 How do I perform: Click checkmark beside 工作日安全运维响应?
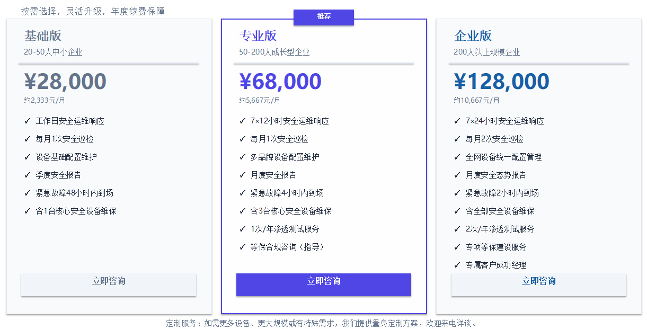coord(28,121)
